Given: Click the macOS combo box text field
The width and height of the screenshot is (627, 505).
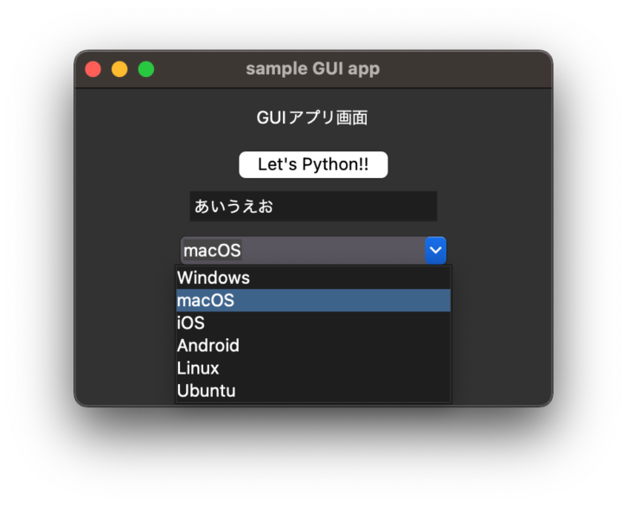Looking at the screenshot, I should [303, 250].
